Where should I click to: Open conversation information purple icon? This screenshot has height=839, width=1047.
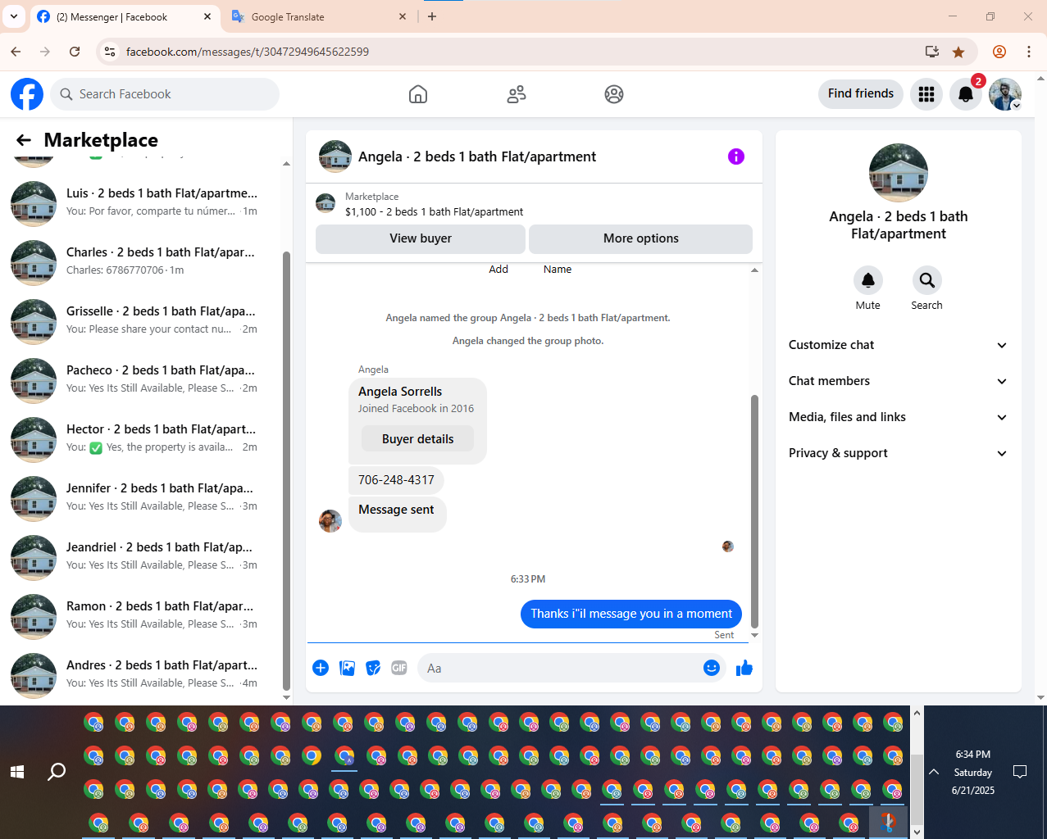coord(736,156)
